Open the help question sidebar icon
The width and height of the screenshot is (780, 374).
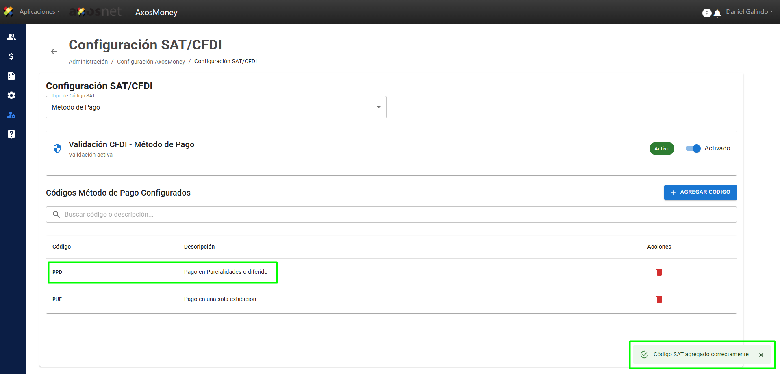[x=11, y=134]
